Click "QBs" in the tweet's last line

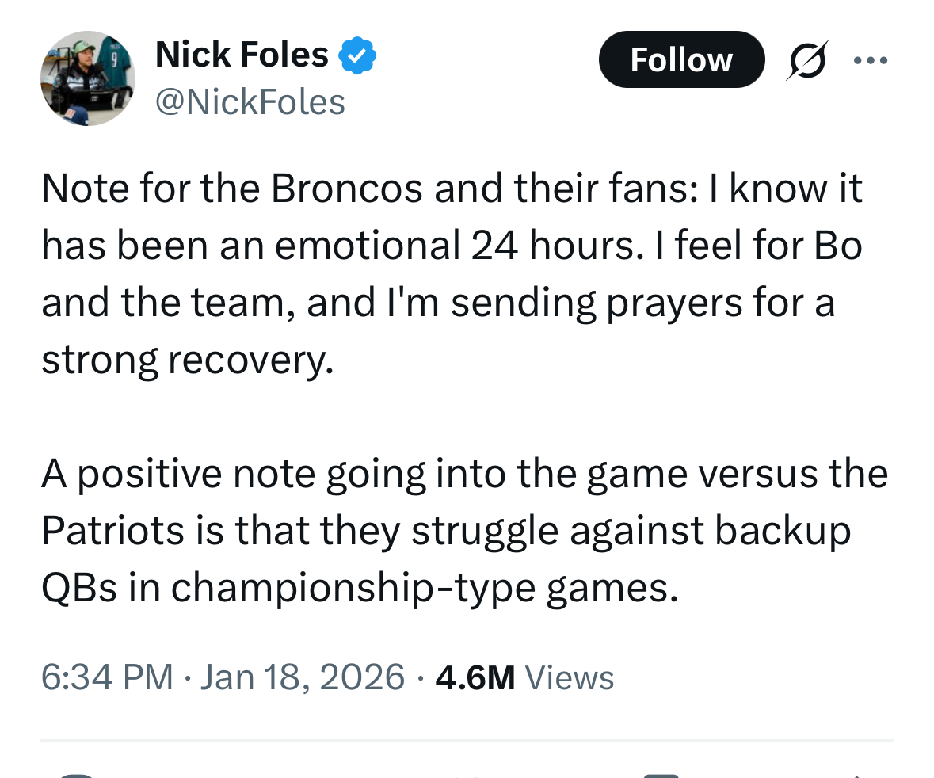[78, 588]
